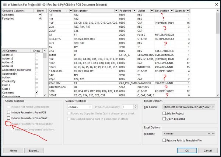The image size is (221, 157).
Task: Select the 24LC1025-I/SN row
Action: click(x=119, y=87)
